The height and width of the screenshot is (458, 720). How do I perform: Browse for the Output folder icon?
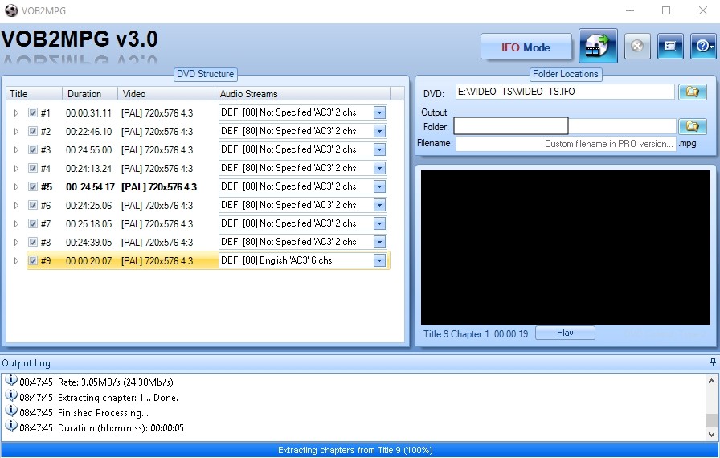pos(693,126)
